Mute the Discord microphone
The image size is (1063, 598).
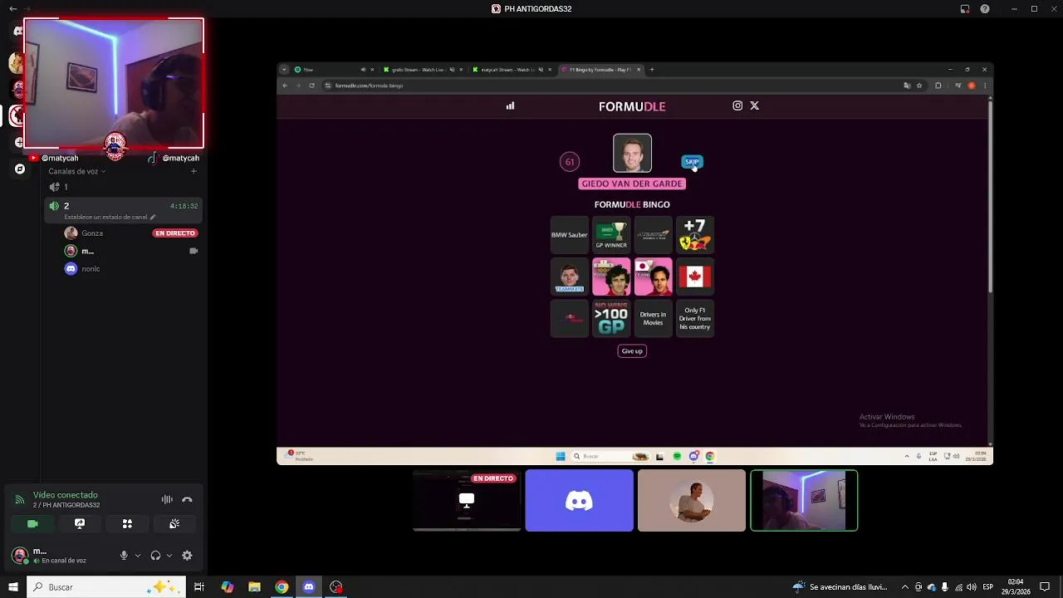[124, 556]
